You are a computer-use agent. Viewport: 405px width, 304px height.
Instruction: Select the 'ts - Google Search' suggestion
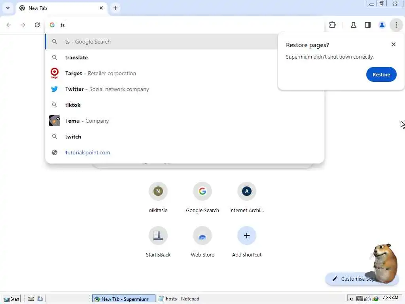tap(161, 42)
